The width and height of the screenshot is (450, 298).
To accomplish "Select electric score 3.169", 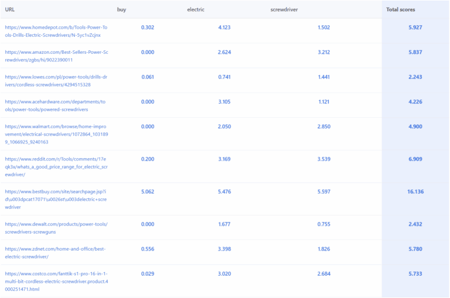I will coord(224,159).
